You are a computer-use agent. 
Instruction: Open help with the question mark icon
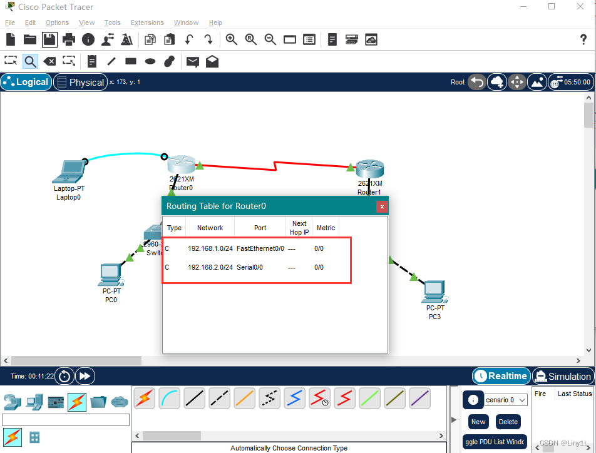click(x=583, y=39)
